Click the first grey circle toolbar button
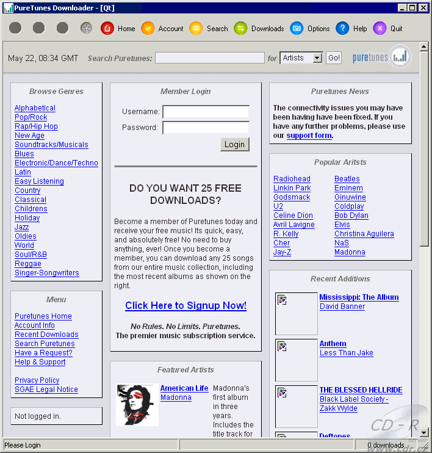432x453 pixels. click(15, 28)
